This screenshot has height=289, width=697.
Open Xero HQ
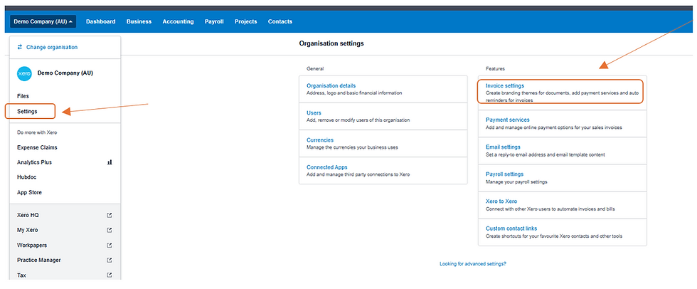[x=28, y=215]
